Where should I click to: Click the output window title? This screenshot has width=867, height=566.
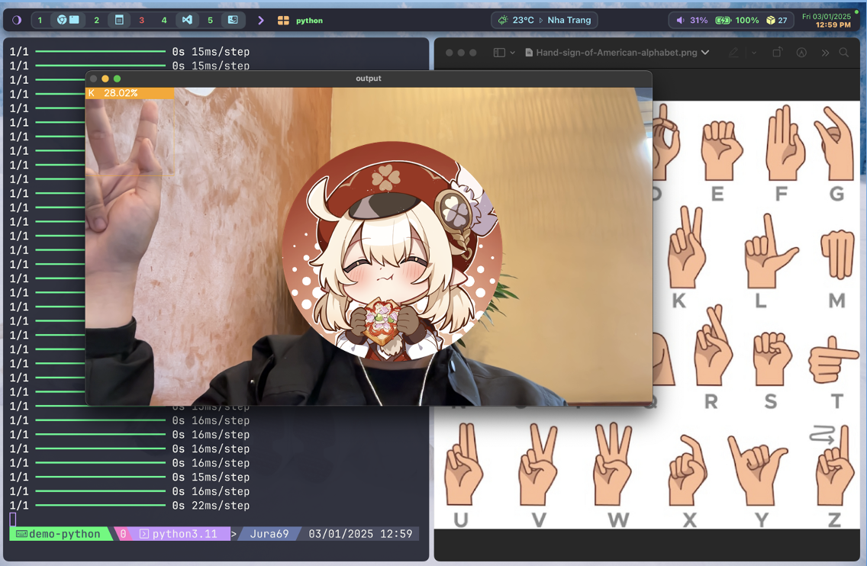pyautogui.click(x=369, y=79)
